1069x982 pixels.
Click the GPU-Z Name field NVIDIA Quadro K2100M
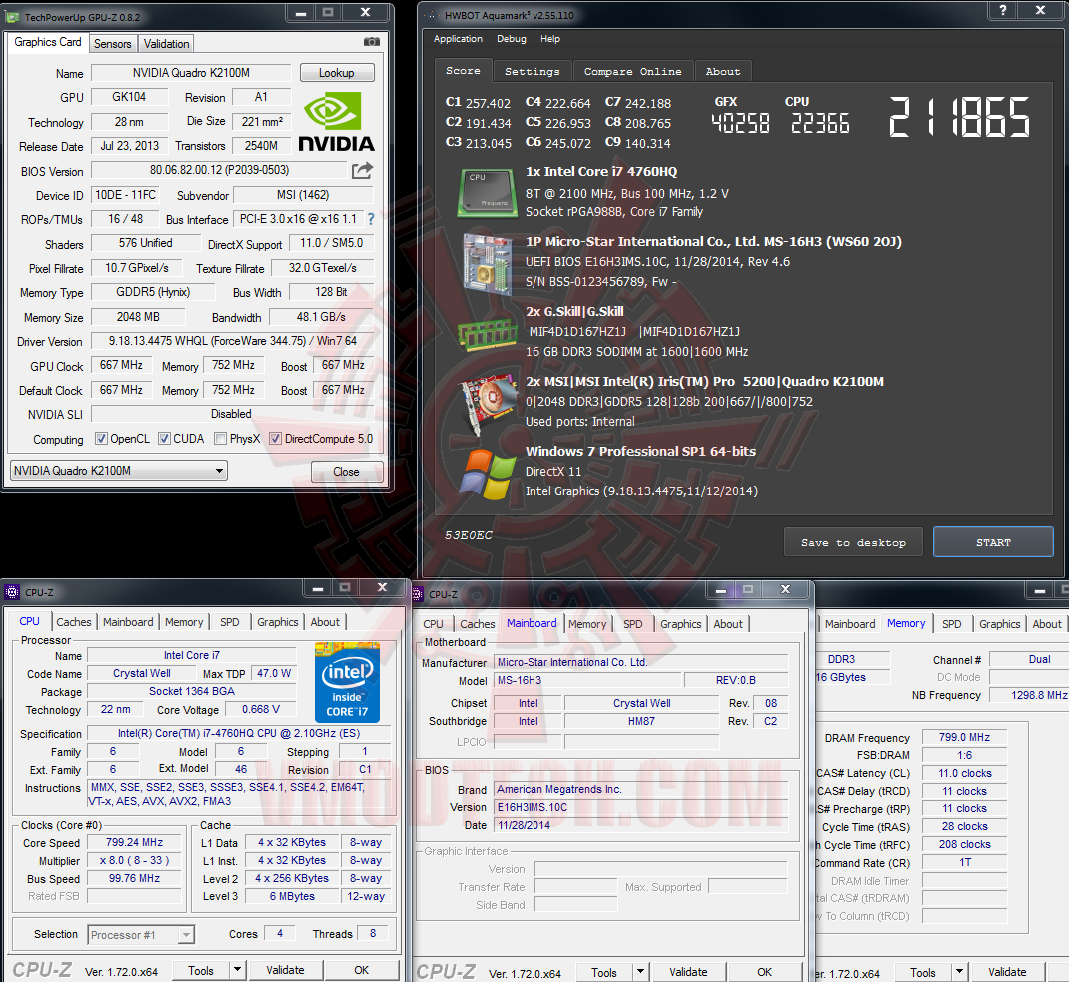click(191, 72)
